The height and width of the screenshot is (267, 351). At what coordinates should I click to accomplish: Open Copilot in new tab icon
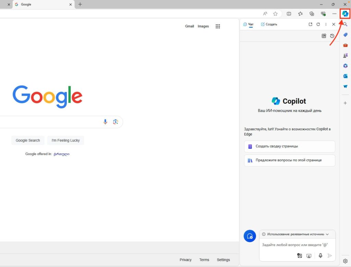point(310,24)
